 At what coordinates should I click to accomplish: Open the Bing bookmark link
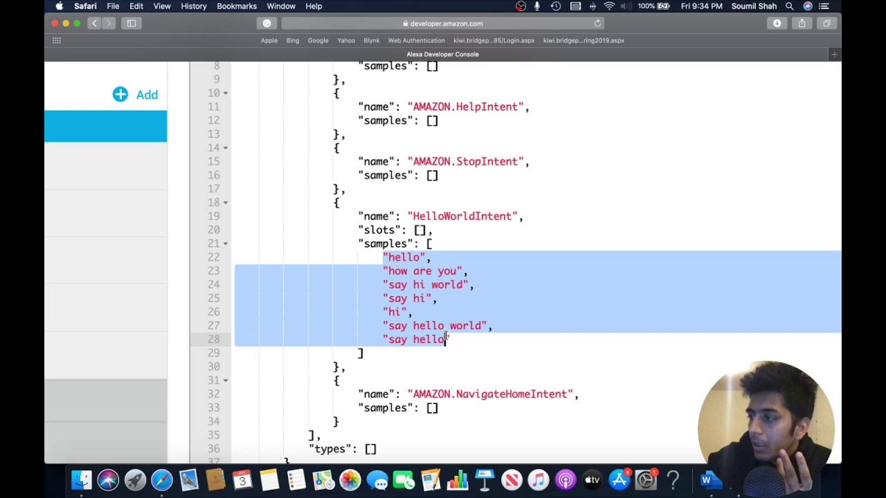293,40
